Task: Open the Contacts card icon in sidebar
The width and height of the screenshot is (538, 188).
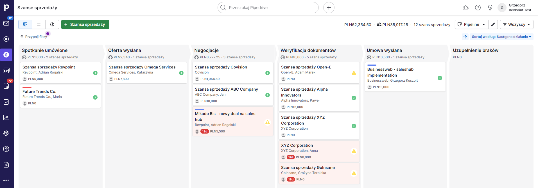Action: [6, 70]
